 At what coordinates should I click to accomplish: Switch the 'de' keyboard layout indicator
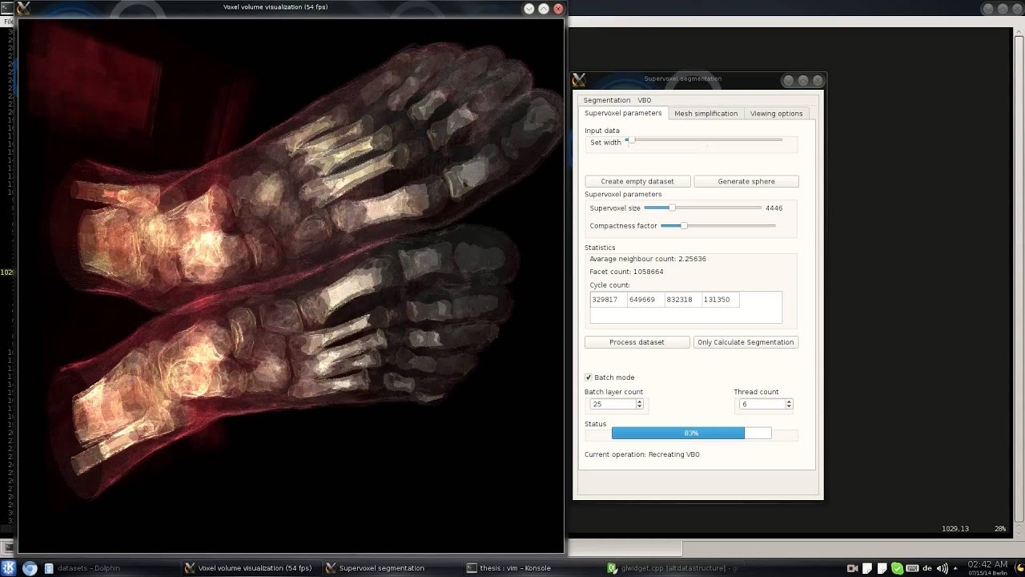coord(927,568)
